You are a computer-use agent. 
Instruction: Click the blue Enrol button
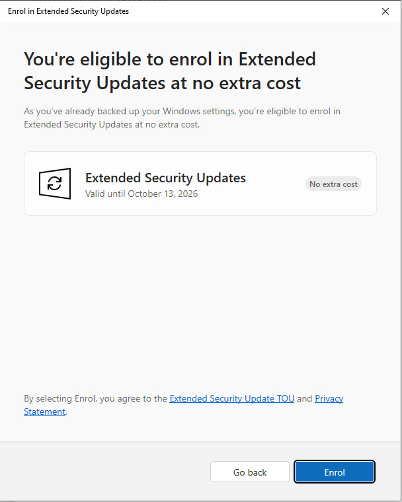coord(335,472)
